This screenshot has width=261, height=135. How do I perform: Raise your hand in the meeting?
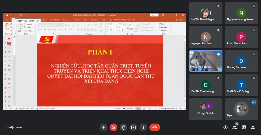coord(123,127)
